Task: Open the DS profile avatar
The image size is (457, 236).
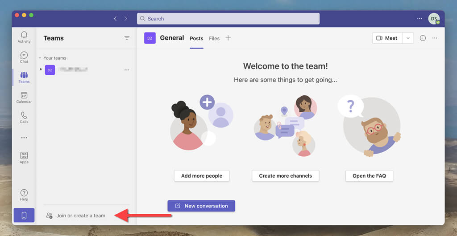Action: pyautogui.click(x=434, y=19)
